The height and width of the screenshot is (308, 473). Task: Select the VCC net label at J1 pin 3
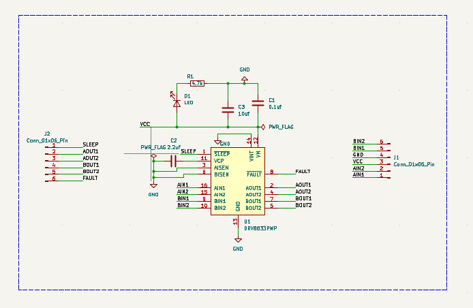coord(358,161)
